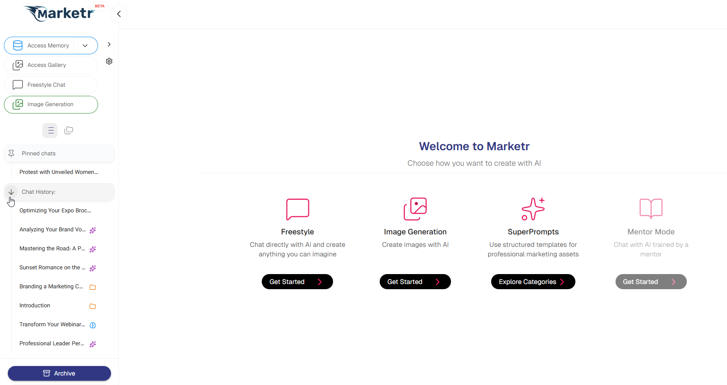Click Get Started under Image Generation
The height and width of the screenshot is (385, 727).
[x=415, y=282]
